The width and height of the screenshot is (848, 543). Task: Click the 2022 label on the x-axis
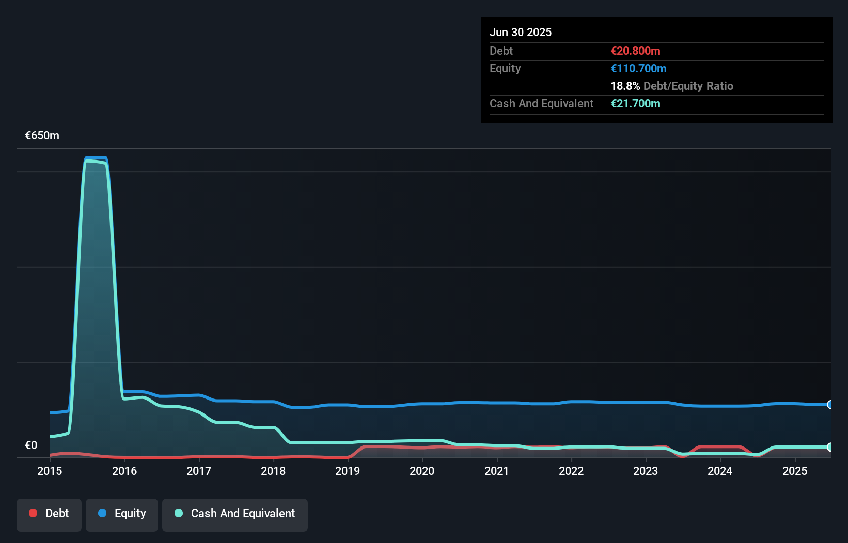pos(571,471)
